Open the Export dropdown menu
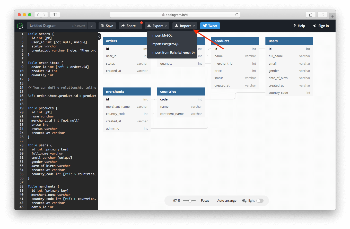Image resolution: width=350 pixels, height=229 pixels. (157, 26)
